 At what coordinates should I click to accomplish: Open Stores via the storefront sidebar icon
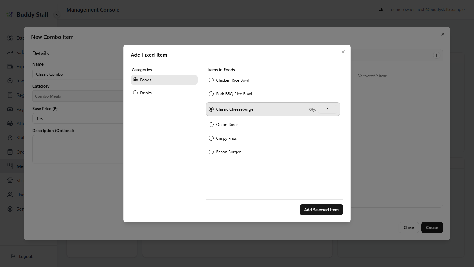click(10, 180)
